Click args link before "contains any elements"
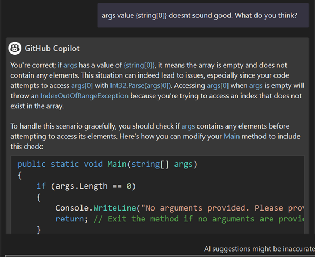Viewport: 315px width, 257px height. [188, 126]
